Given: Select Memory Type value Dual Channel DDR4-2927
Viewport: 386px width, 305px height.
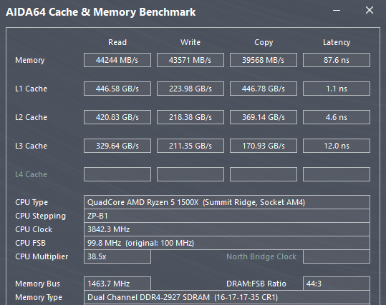Looking at the screenshot, I should point(227,297).
